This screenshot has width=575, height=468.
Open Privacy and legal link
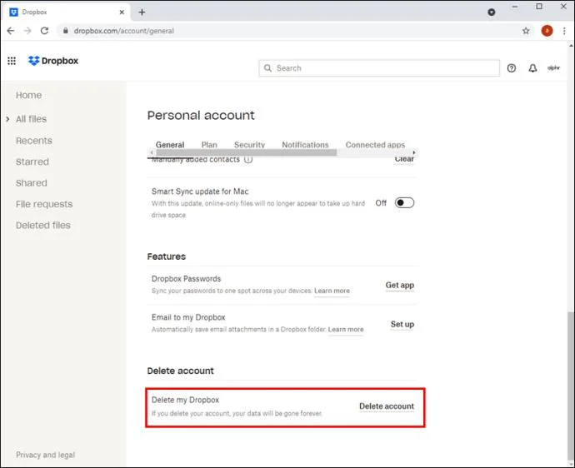(x=45, y=455)
